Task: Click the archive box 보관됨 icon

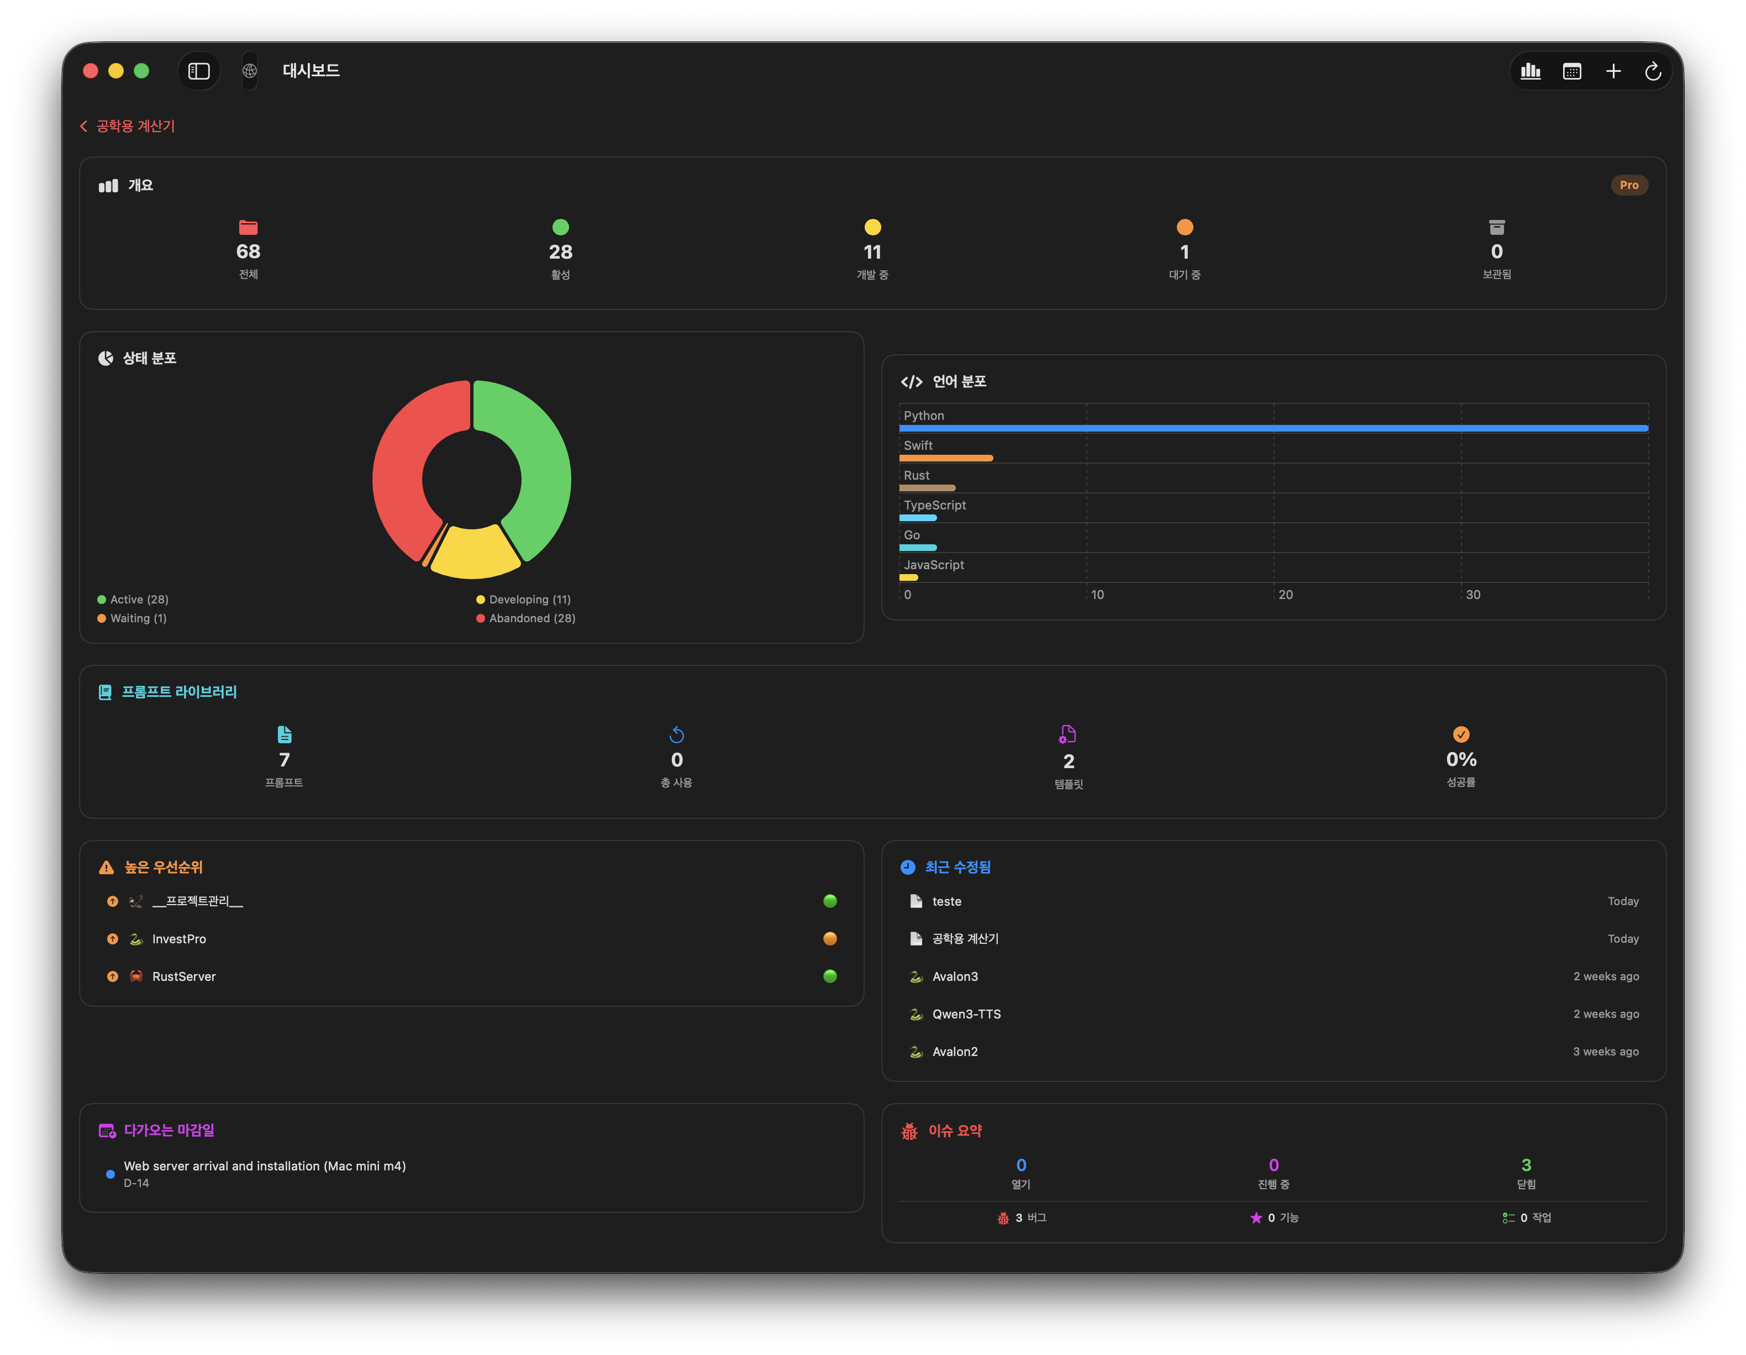Action: tap(1497, 227)
